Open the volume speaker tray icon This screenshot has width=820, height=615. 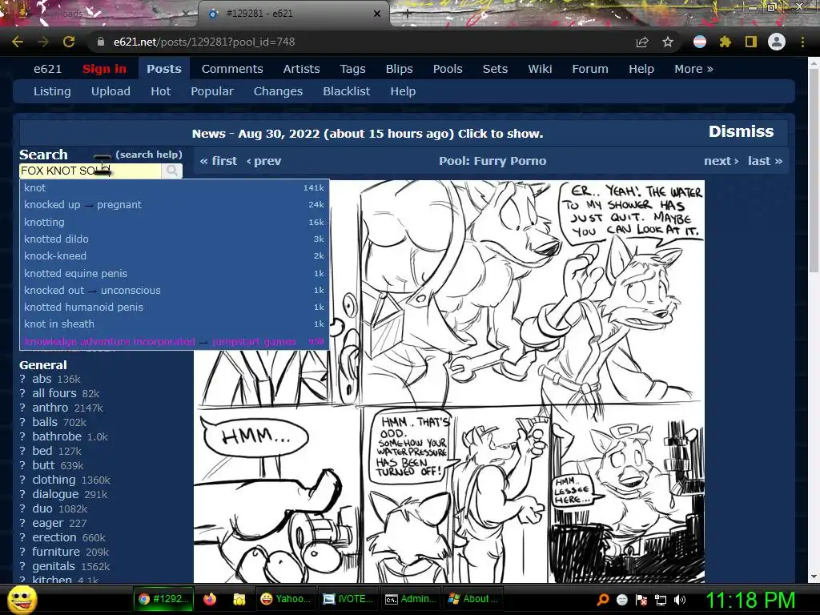[x=680, y=600]
